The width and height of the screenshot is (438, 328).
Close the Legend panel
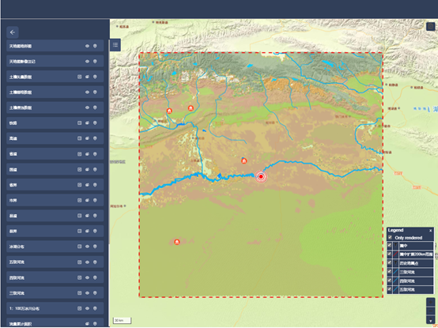430,231
